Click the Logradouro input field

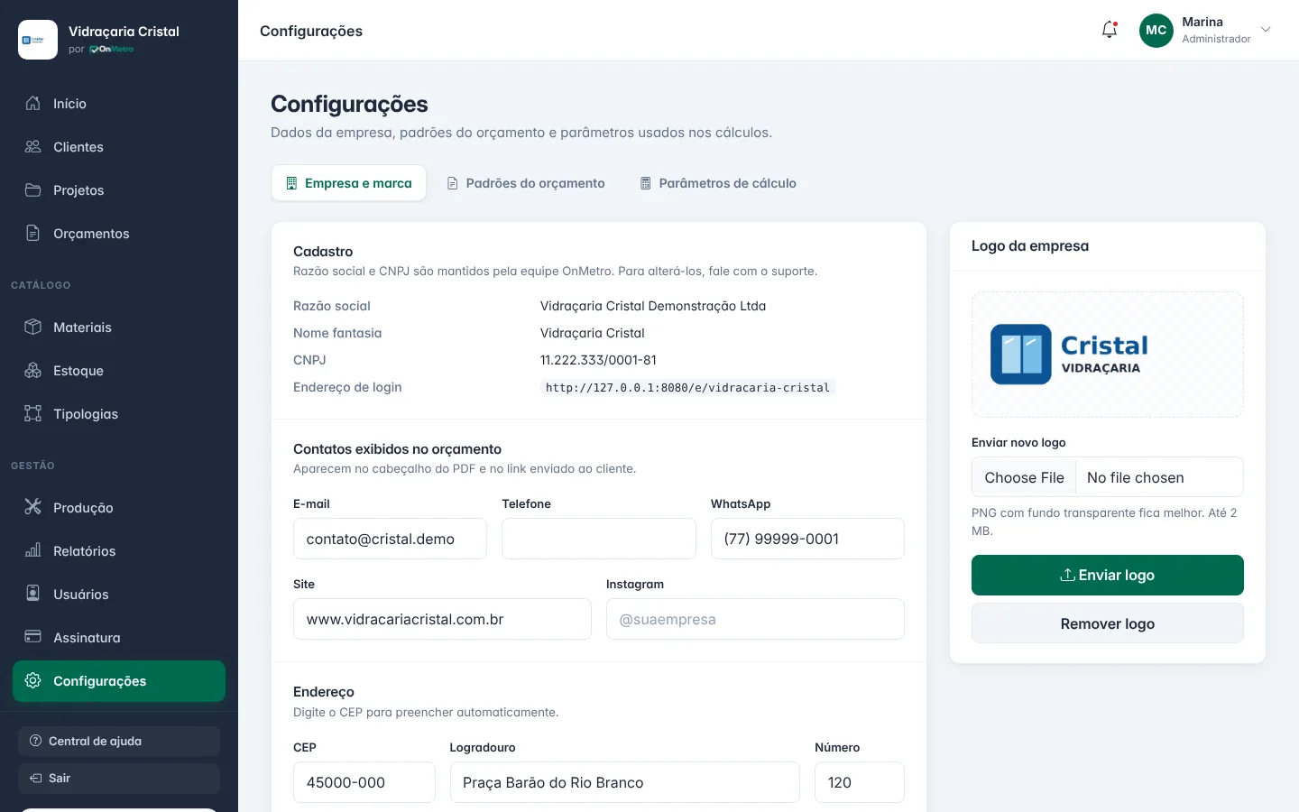[625, 782]
